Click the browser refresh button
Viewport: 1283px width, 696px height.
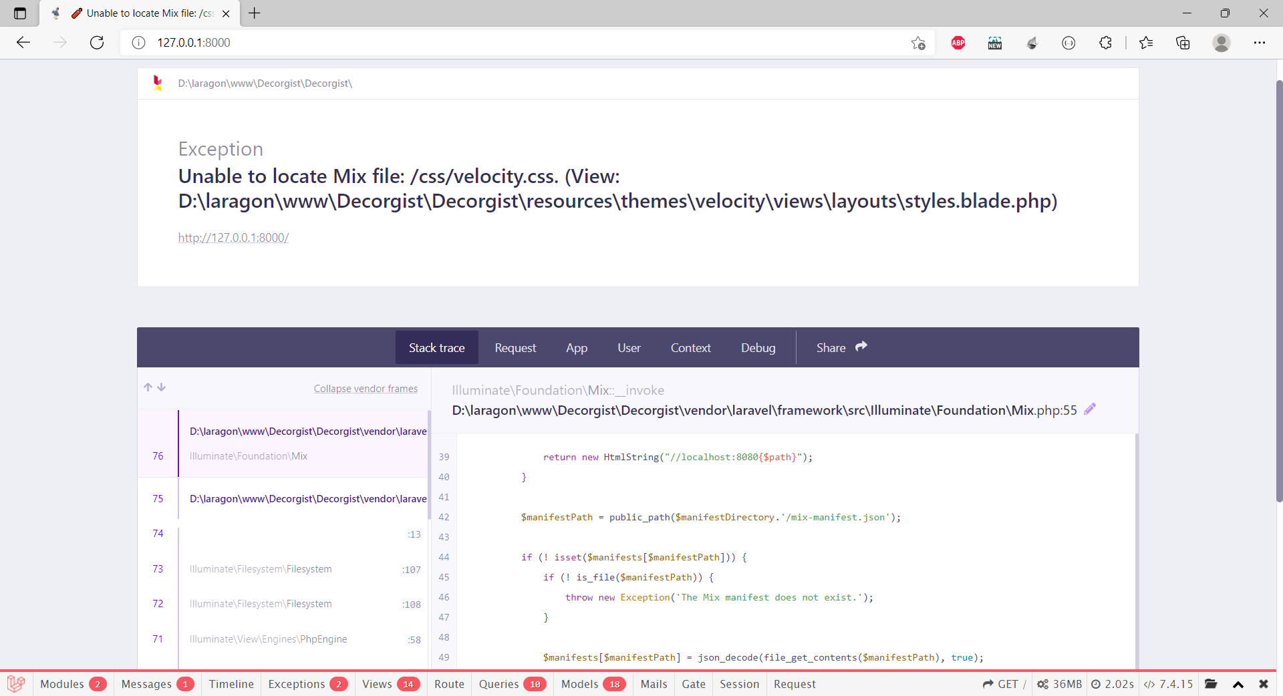97,43
